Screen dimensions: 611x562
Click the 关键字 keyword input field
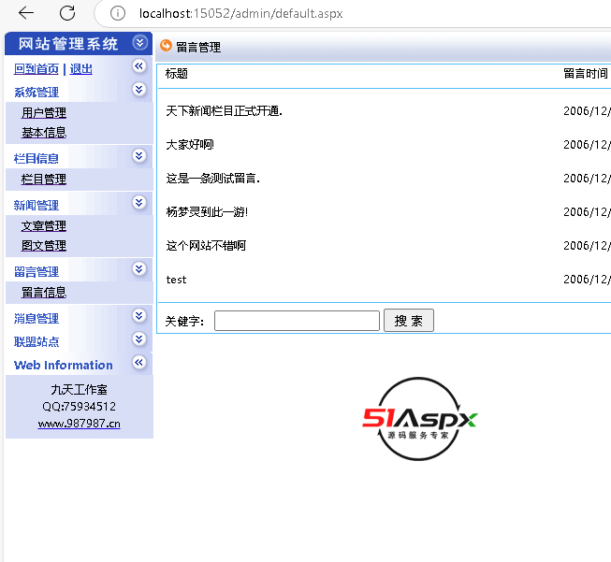click(297, 321)
